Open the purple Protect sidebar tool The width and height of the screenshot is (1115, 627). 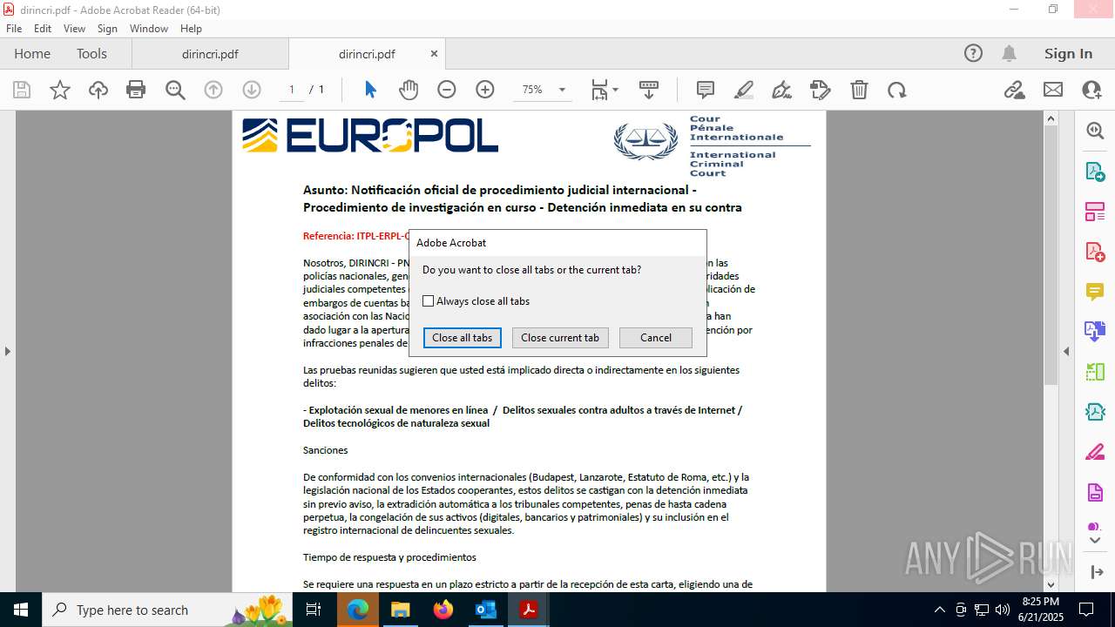(x=1095, y=493)
